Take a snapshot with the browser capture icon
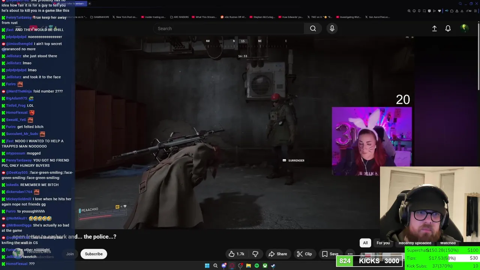The width and height of the screenshot is (480, 270). click(x=424, y=11)
